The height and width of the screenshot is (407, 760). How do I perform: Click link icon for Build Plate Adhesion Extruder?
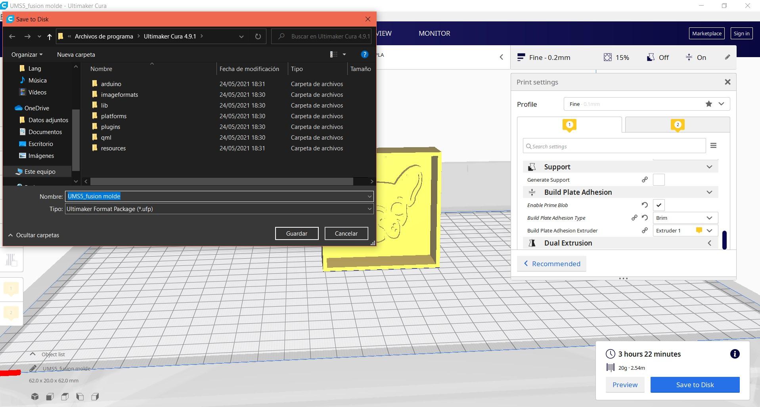[645, 230]
